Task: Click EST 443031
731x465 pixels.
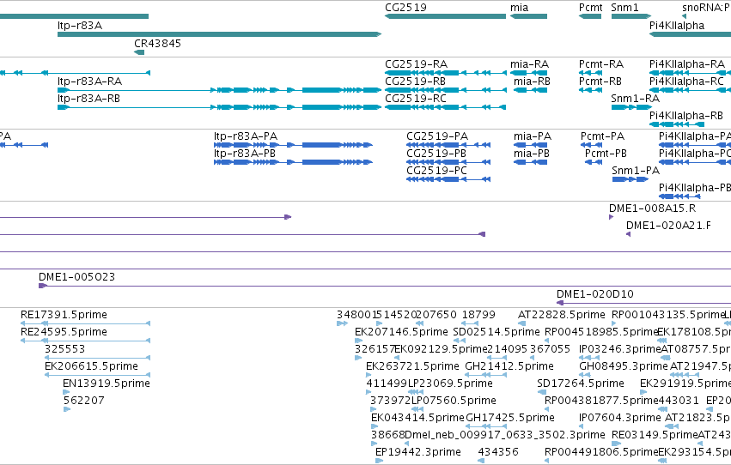Action: (679, 401)
